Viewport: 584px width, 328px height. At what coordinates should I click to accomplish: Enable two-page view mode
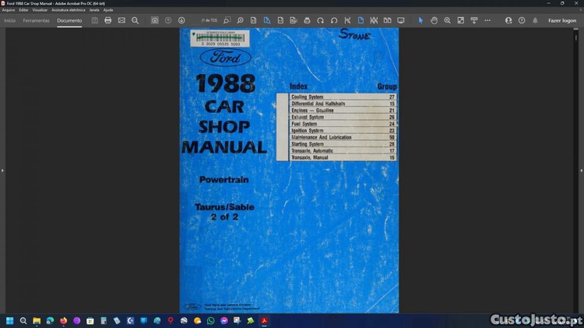point(387,20)
